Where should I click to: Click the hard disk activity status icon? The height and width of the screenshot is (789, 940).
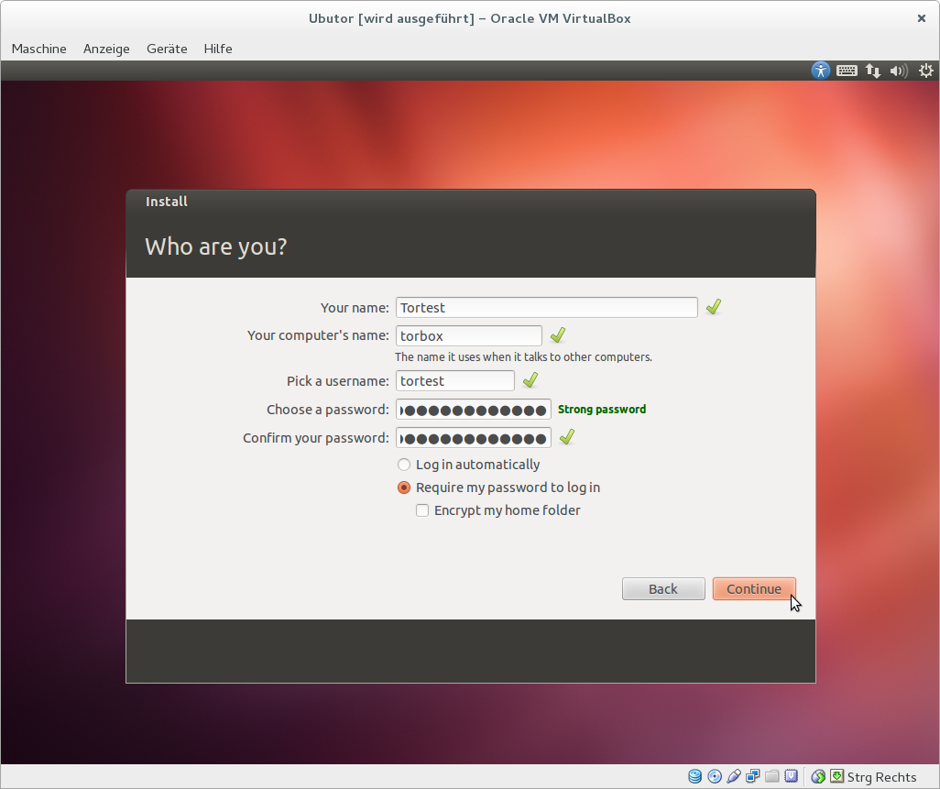[695, 777]
